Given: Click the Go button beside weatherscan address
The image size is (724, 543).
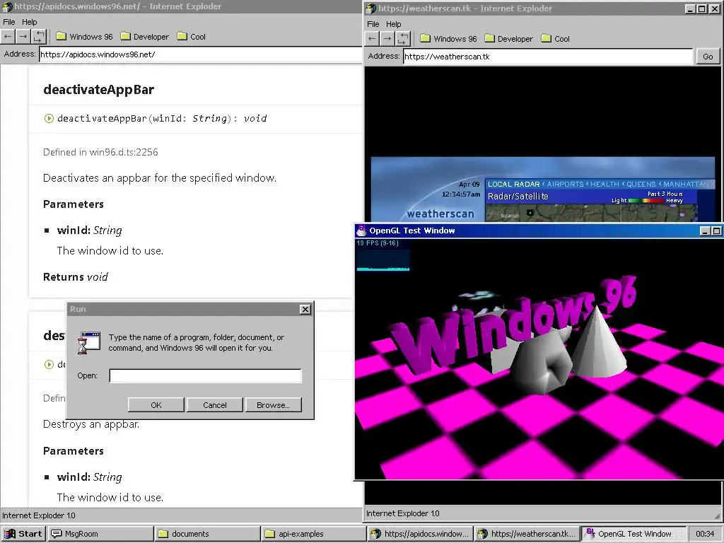Looking at the screenshot, I should [708, 57].
